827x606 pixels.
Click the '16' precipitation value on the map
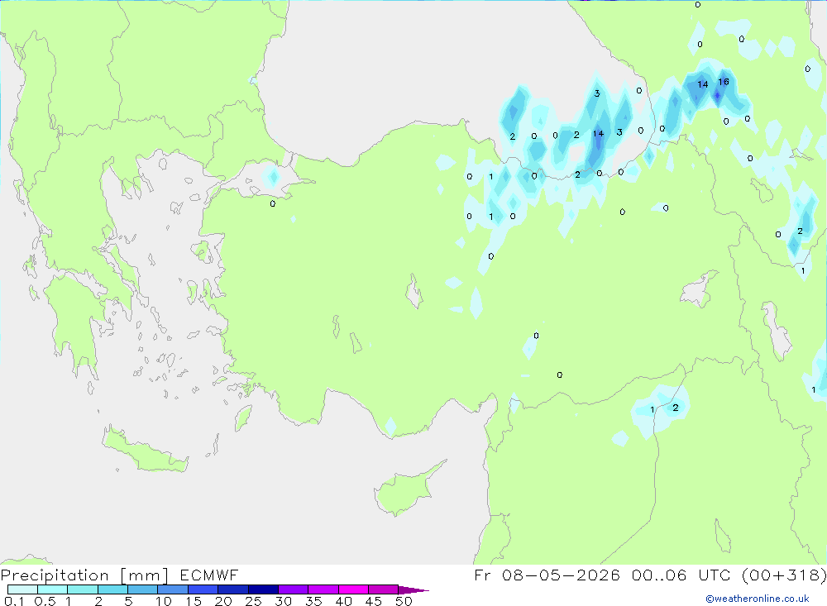point(724,82)
